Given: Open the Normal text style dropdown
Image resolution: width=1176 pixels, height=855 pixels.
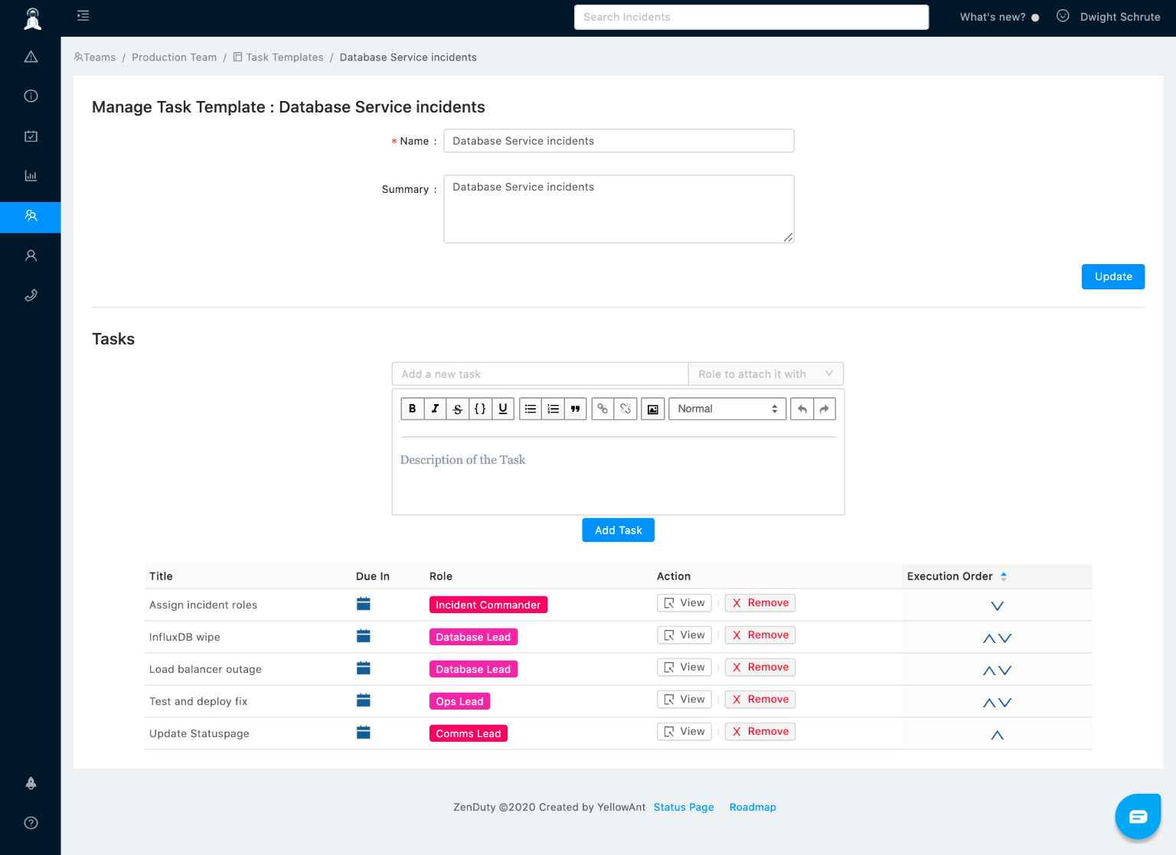Looking at the screenshot, I should [727, 409].
